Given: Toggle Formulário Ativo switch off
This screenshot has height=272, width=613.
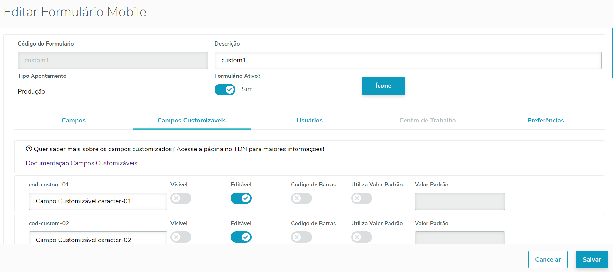Looking at the screenshot, I should tap(225, 89).
